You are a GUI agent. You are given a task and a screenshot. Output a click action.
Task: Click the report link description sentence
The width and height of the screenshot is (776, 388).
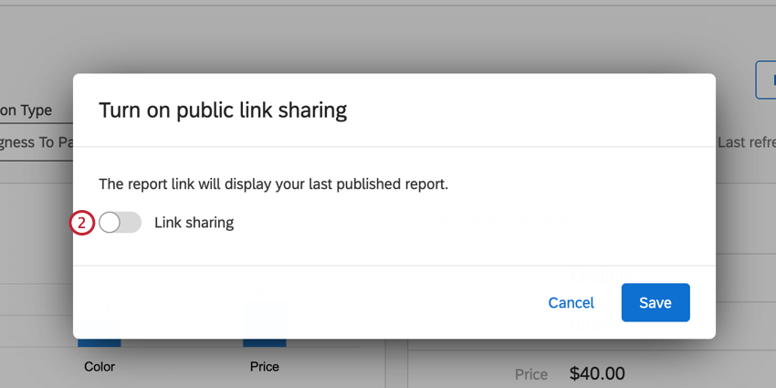(x=273, y=184)
